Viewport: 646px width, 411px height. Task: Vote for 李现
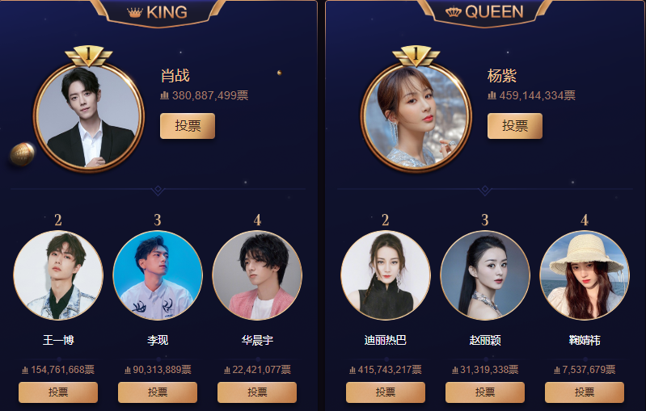(x=158, y=392)
